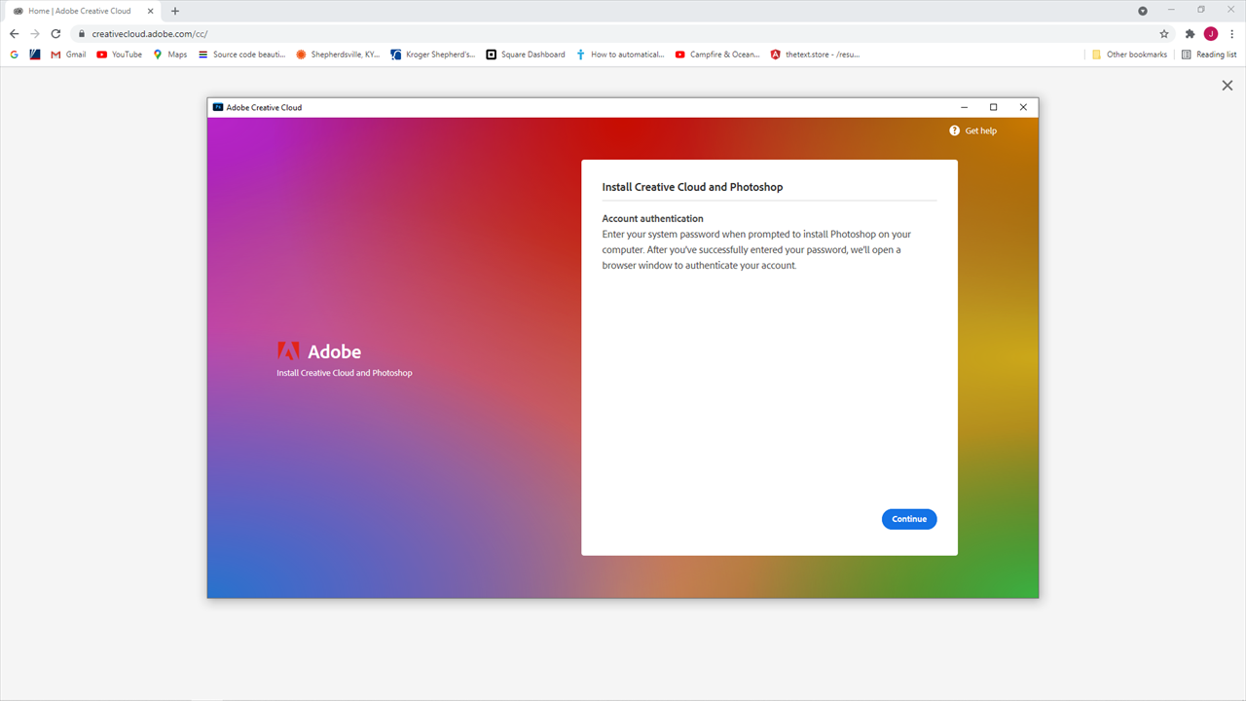Click the question mark help icon
Screen dimensions: 1246x701
(x=955, y=130)
